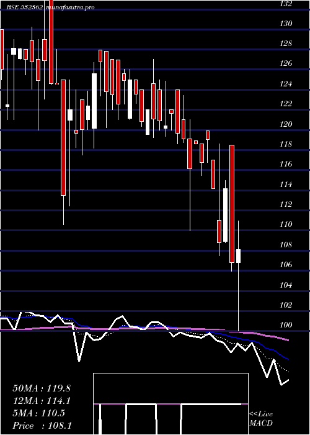This screenshot has width=310, height=435.
Task: Click the Live MACD histogram box
Action: pos(170,404)
